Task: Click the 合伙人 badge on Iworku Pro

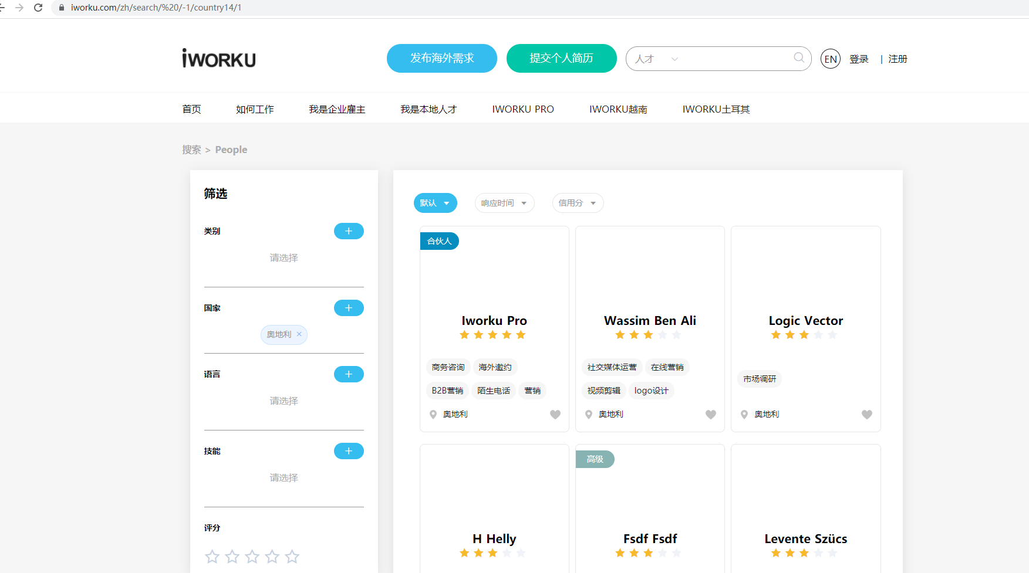Action: (x=439, y=241)
